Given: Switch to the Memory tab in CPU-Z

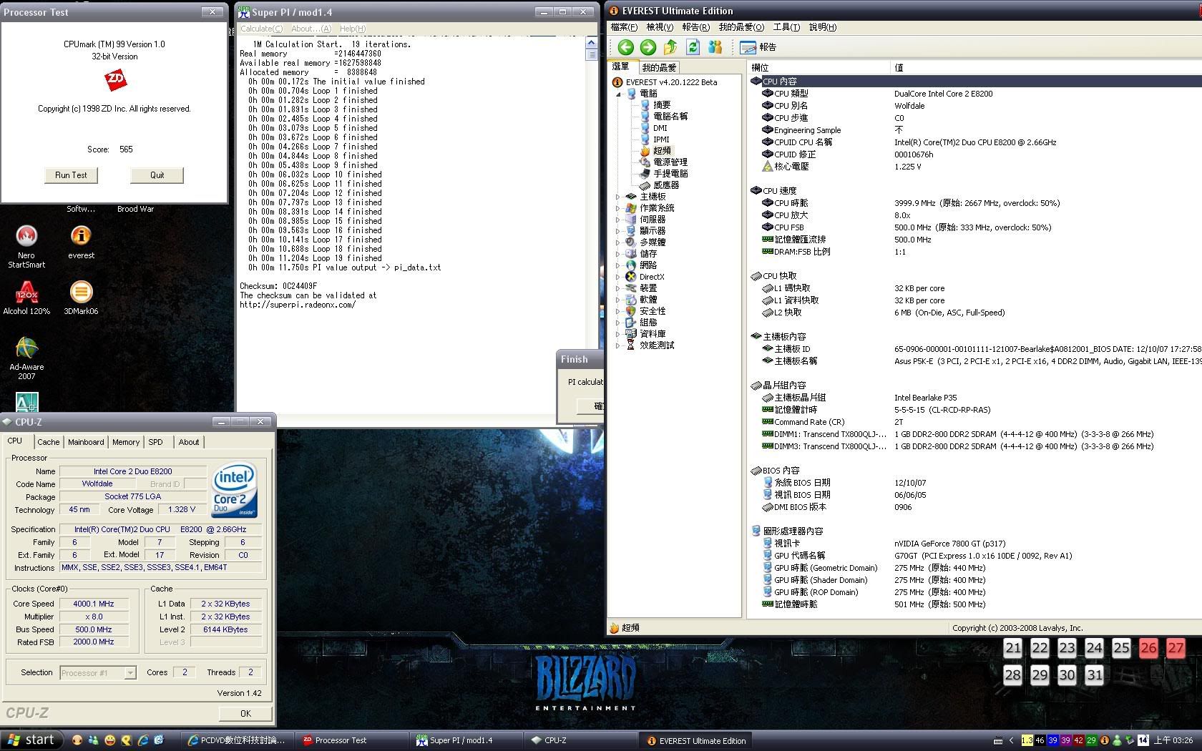Looking at the screenshot, I should click(x=126, y=443).
